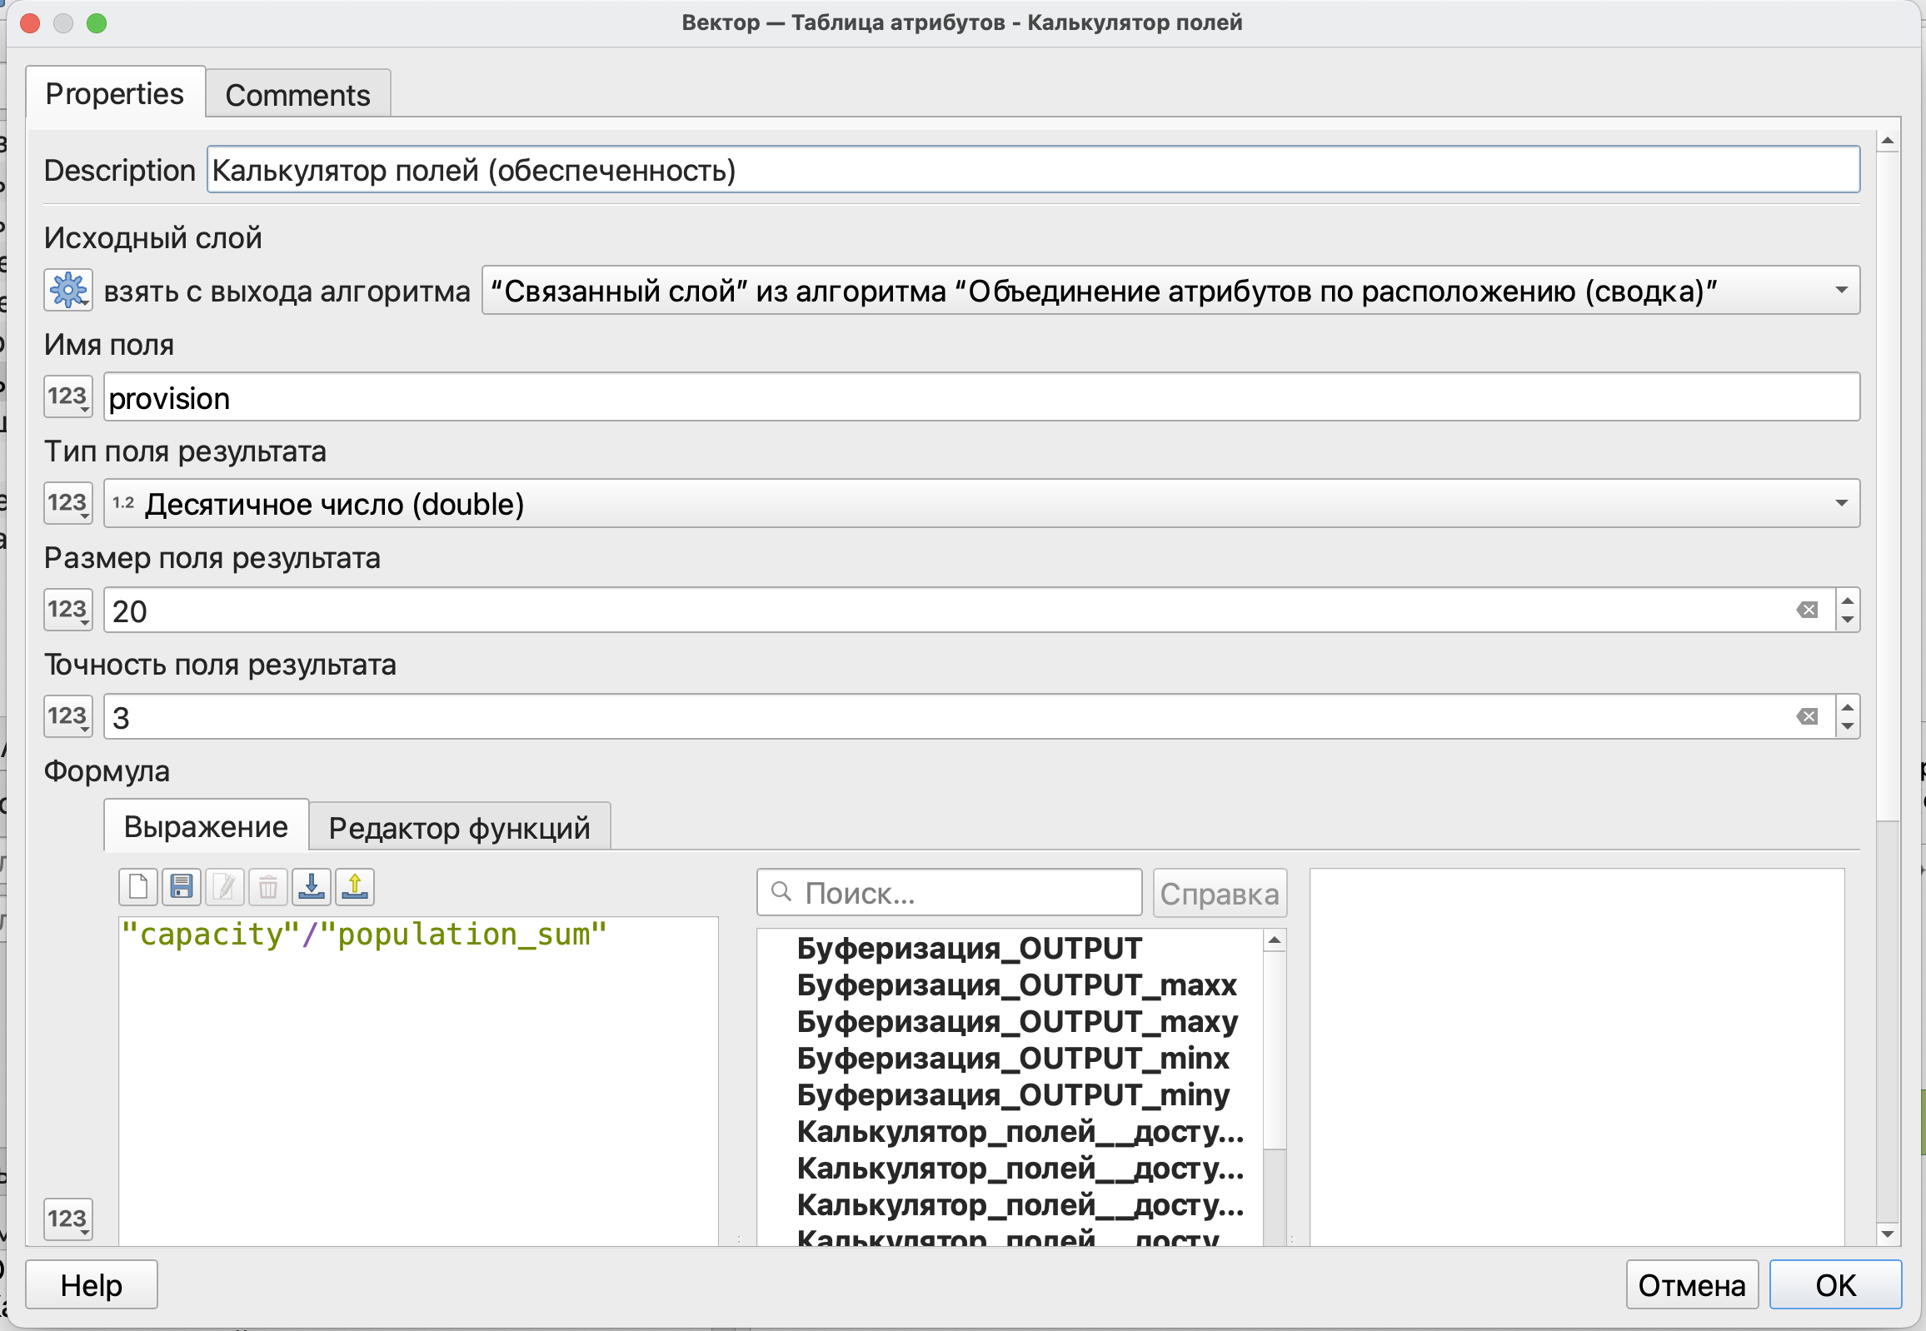
Task: Decrease the result precision spinner value
Action: [1848, 726]
